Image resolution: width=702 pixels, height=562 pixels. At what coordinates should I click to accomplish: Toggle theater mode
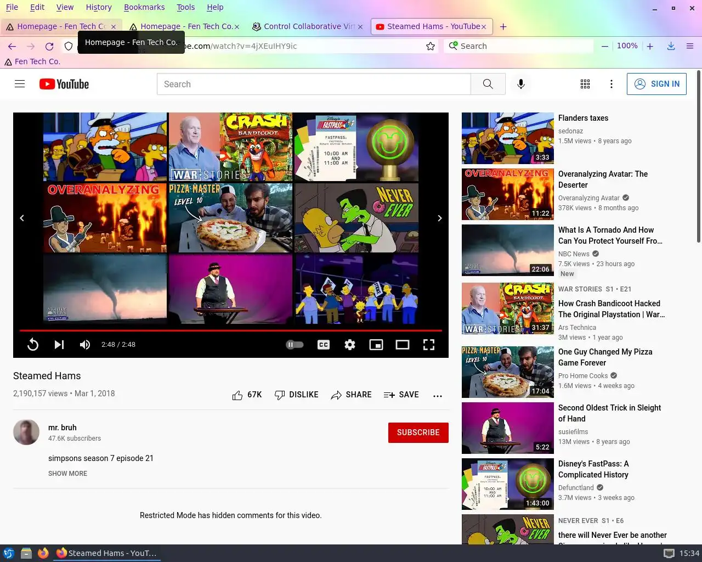coord(403,345)
